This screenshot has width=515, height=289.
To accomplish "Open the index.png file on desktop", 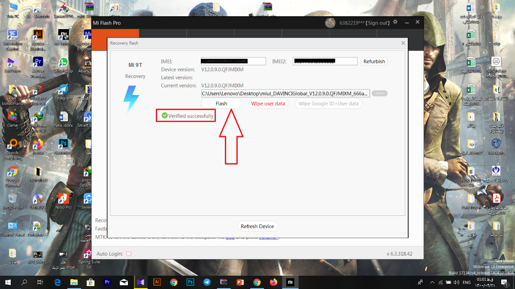I will coord(497,146).
